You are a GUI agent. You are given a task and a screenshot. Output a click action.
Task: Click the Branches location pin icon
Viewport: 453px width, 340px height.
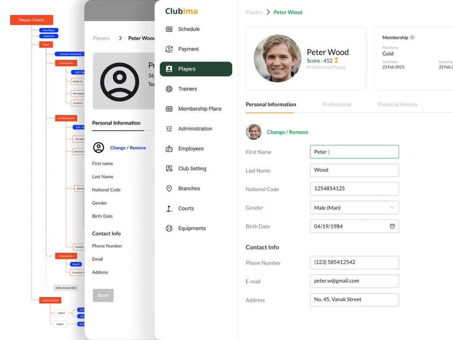[169, 189]
